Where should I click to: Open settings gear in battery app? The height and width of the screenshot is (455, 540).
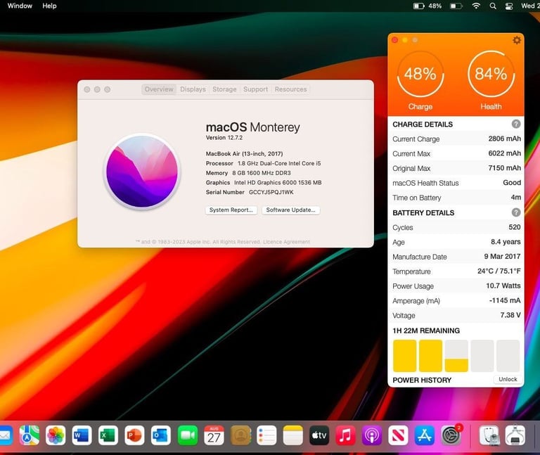click(517, 40)
